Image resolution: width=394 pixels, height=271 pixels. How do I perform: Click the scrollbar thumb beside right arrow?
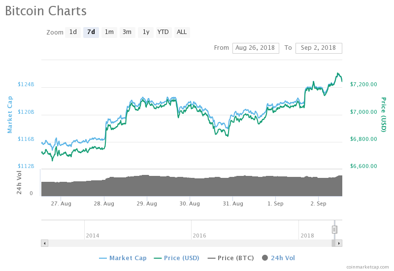point(333,243)
